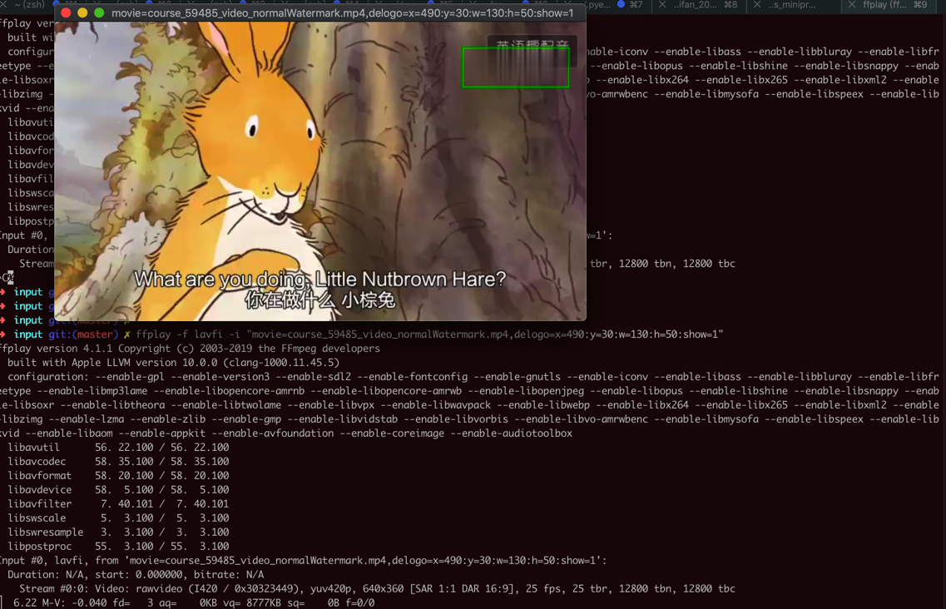Click the git:(master) label on the command line
946x609 pixels.
coord(83,334)
